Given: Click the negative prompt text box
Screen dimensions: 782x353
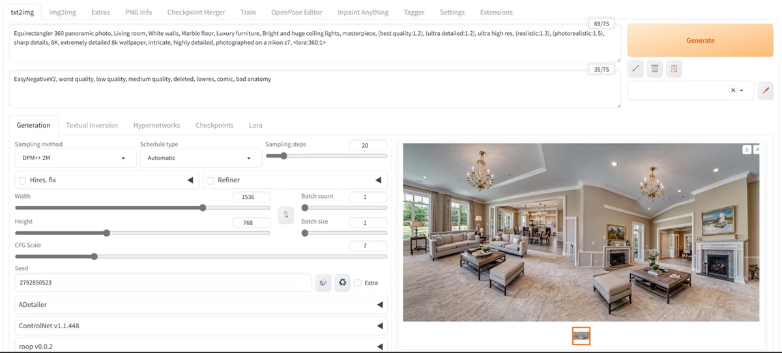Looking at the screenshot, I should point(315,89).
